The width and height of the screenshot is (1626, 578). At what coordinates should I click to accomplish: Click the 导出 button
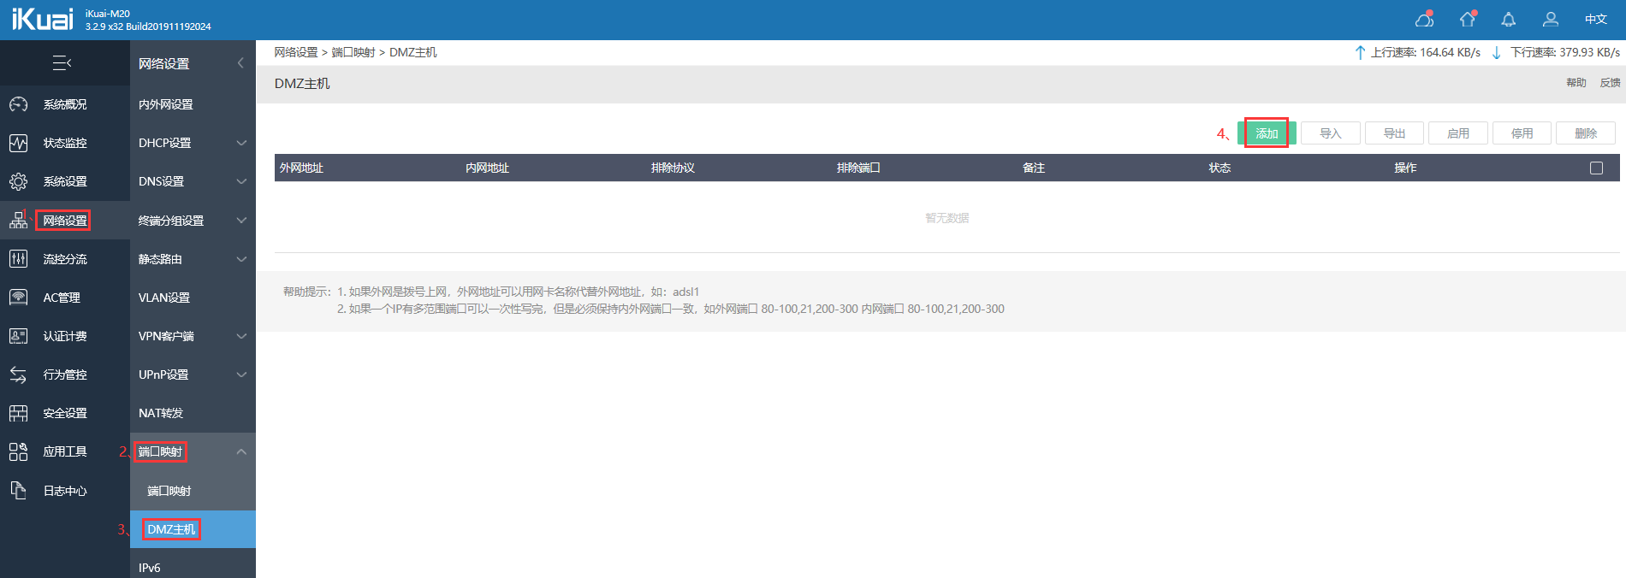(x=1395, y=133)
